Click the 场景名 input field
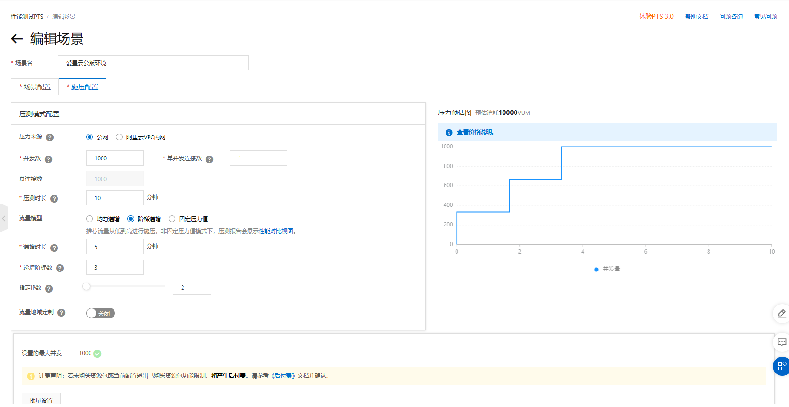The width and height of the screenshot is (789, 407). coord(153,63)
